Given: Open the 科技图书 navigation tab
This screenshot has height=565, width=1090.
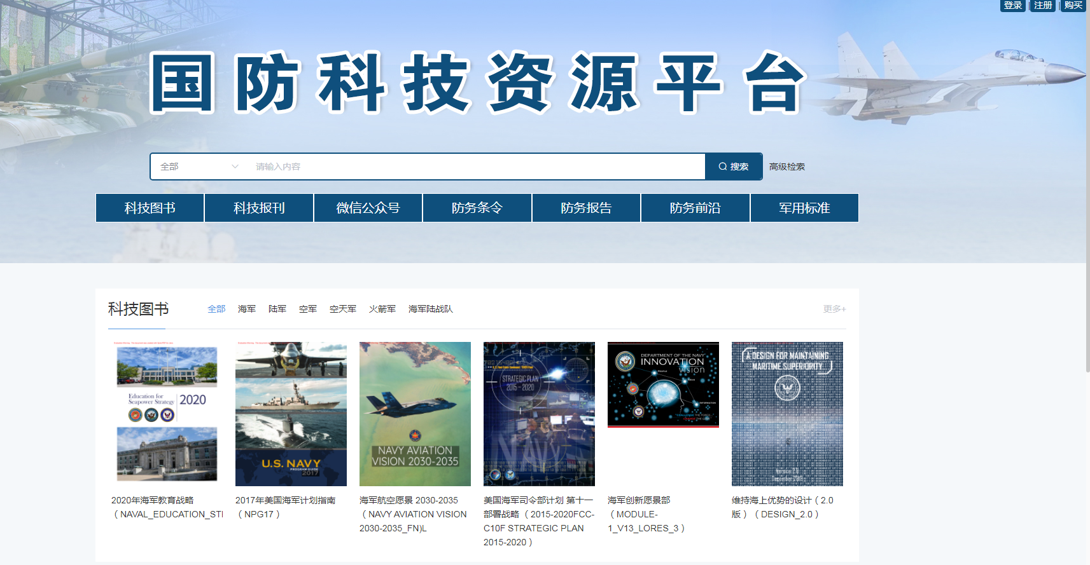Looking at the screenshot, I should (x=150, y=208).
